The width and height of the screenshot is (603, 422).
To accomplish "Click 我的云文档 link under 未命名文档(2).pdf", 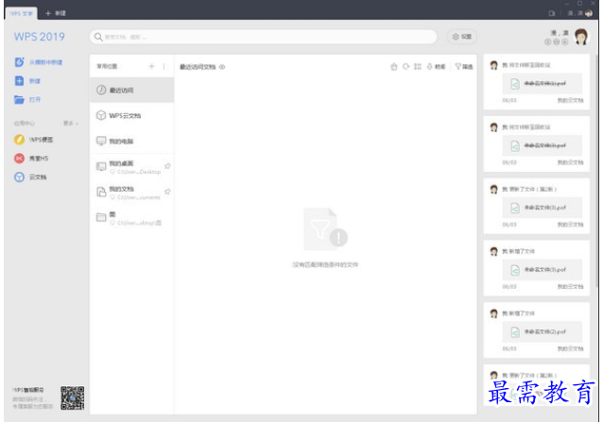I will 570,348.
